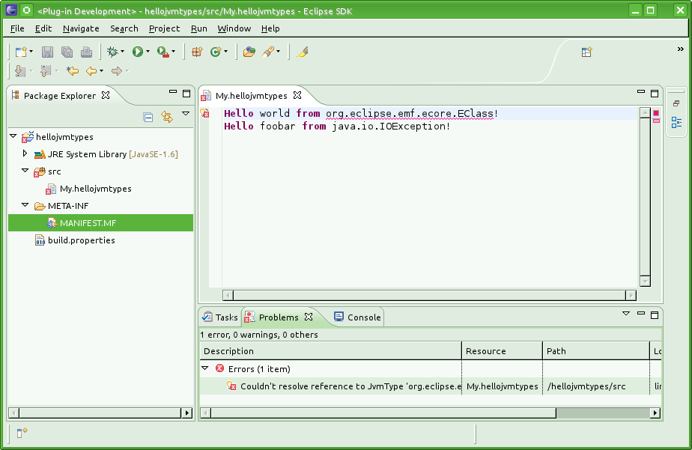
Task: Click the Print icon in toolbar
Action: (x=86, y=52)
